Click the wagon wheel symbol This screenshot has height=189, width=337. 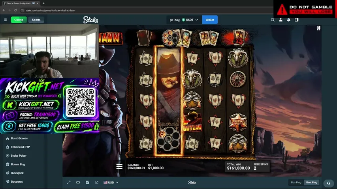[237, 79]
